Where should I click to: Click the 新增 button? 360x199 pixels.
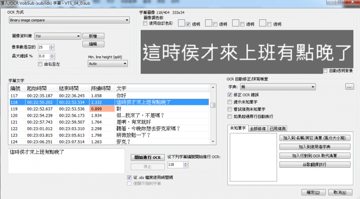93,36
